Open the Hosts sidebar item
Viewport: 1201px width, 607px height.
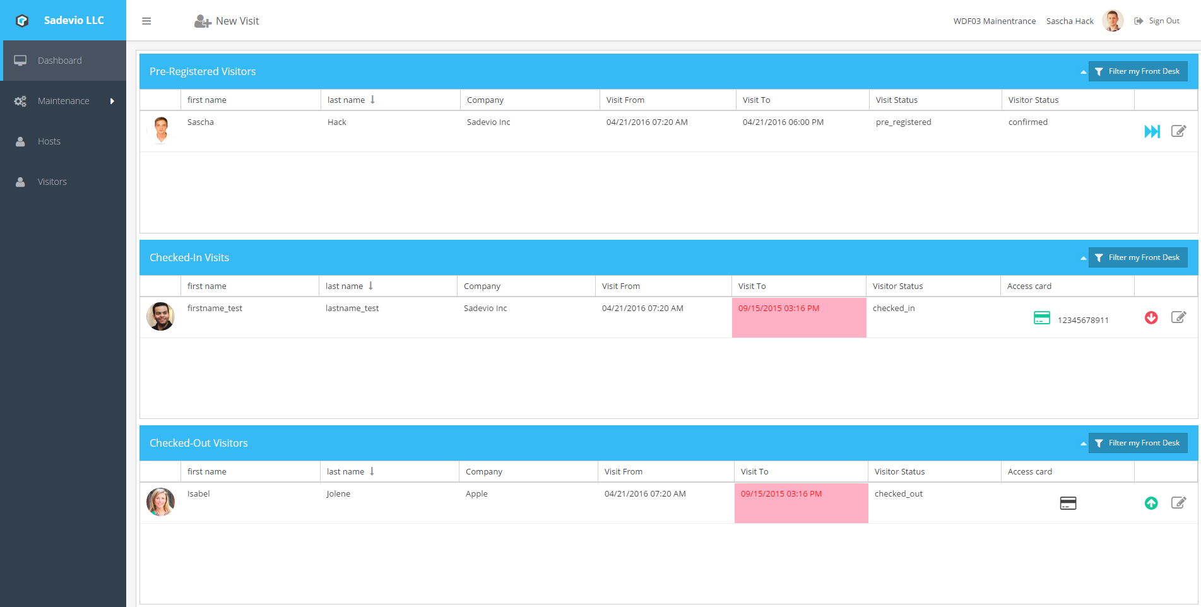(x=49, y=141)
